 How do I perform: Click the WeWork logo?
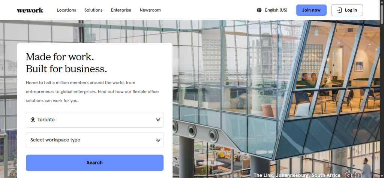pyautogui.click(x=30, y=10)
